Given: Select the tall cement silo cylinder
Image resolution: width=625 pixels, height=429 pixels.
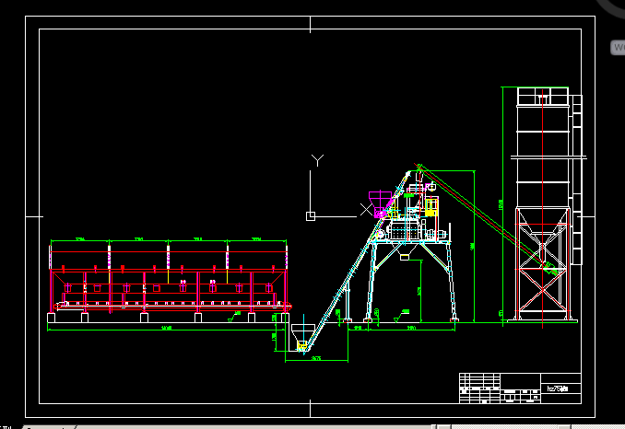Looking at the screenshot, I should [542, 147].
